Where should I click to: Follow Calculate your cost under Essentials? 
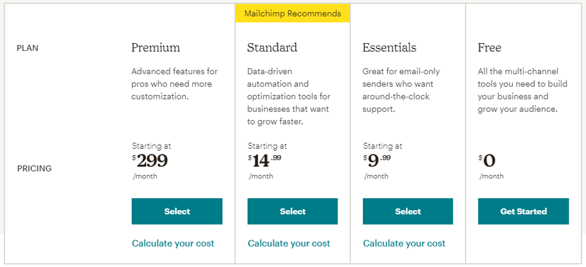(404, 244)
